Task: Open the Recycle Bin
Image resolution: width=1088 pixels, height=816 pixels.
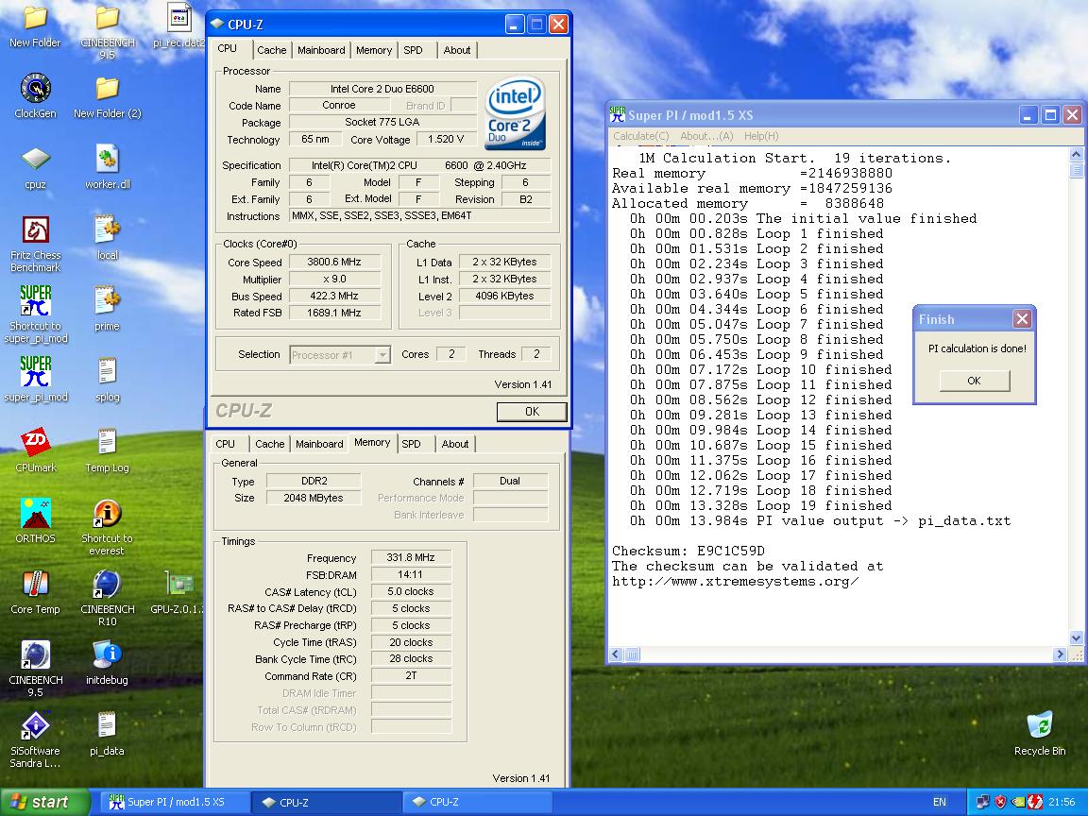Action: (x=1039, y=726)
